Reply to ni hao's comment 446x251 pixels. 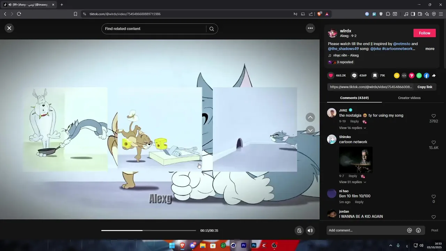(x=359, y=202)
